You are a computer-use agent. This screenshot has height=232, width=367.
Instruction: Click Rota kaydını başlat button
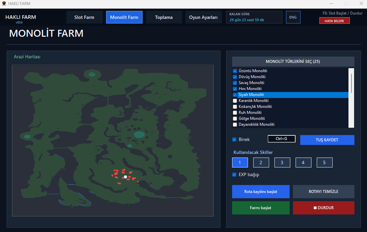click(261, 192)
